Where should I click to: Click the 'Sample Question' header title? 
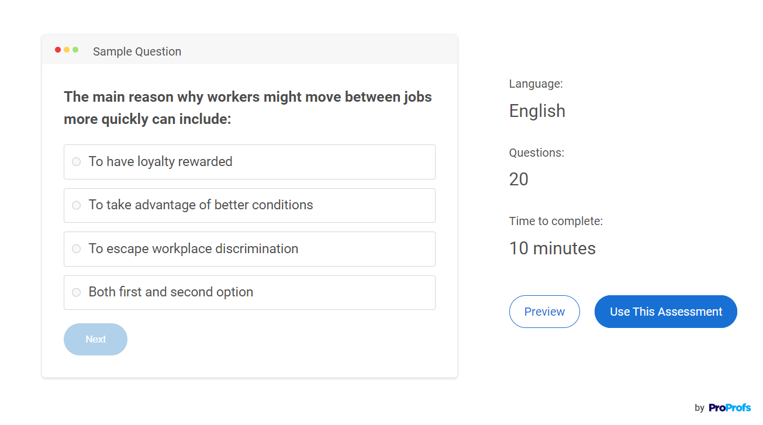(x=137, y=51)
